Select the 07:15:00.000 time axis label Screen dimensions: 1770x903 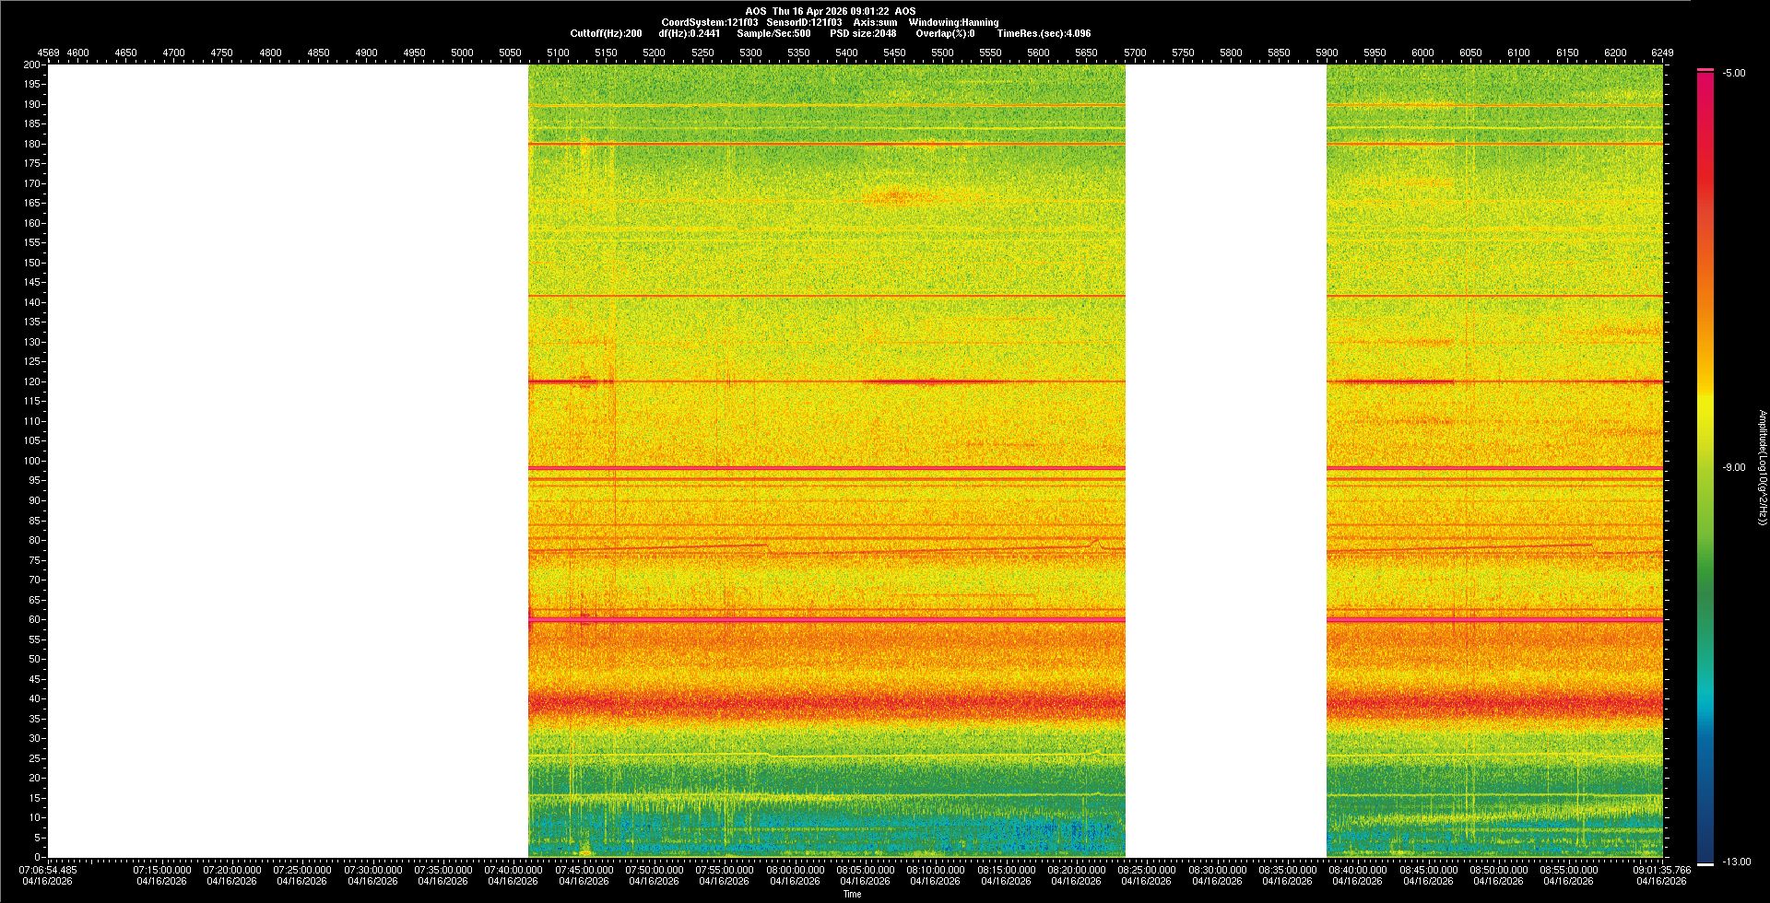coord(161,870)
